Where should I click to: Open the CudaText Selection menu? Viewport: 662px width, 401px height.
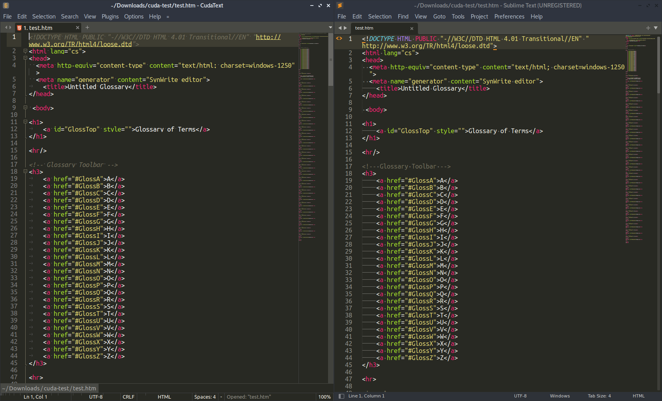[x=44, y=17]
